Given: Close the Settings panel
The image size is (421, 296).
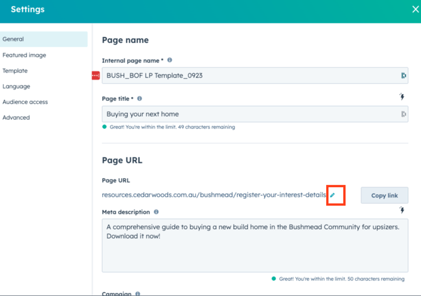Looking at the screenshot, I should coord(415,9).
